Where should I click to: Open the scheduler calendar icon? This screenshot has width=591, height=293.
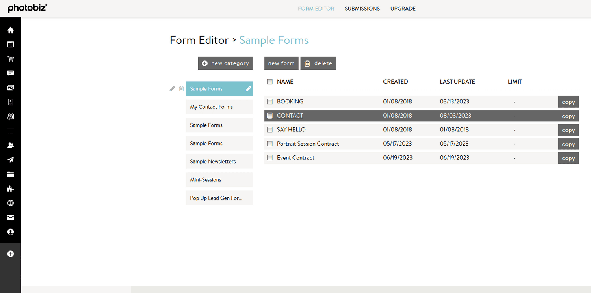click(11, 116)
